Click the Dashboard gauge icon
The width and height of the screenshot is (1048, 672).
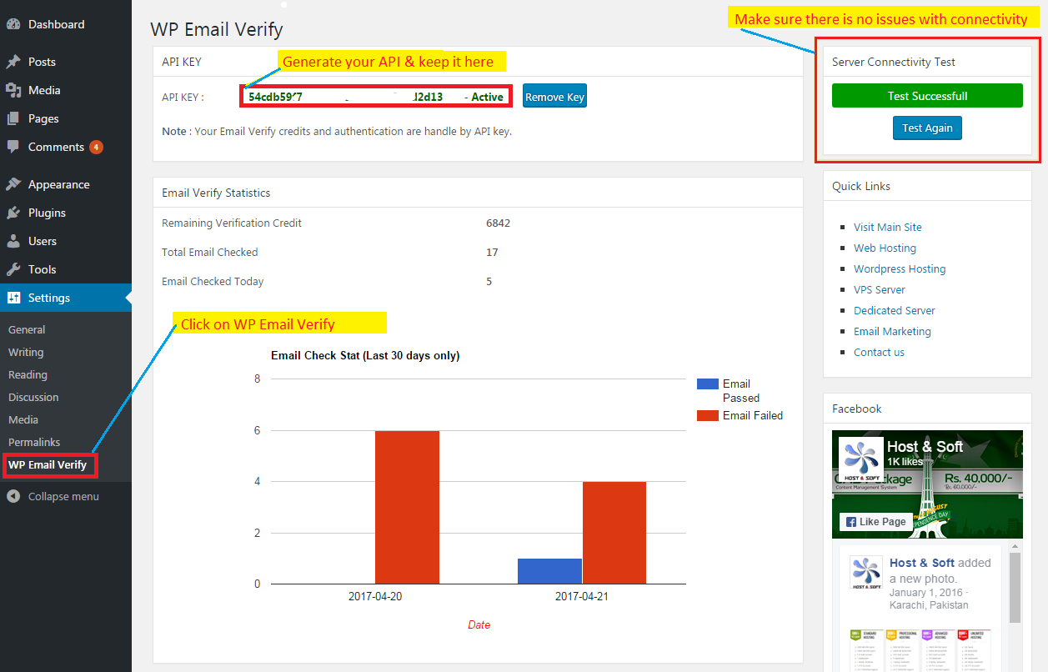pyautogui.click(x=13, y=24)
